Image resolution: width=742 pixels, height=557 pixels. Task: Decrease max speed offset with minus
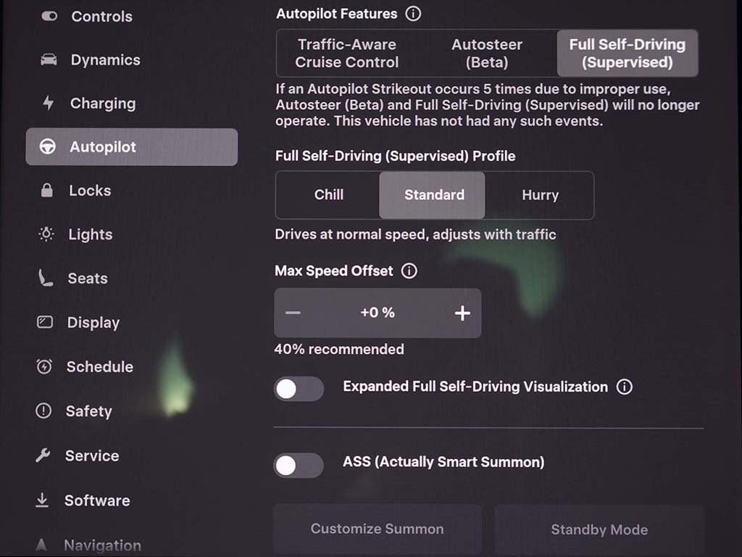pyautogui.click(x=293, y=313)
